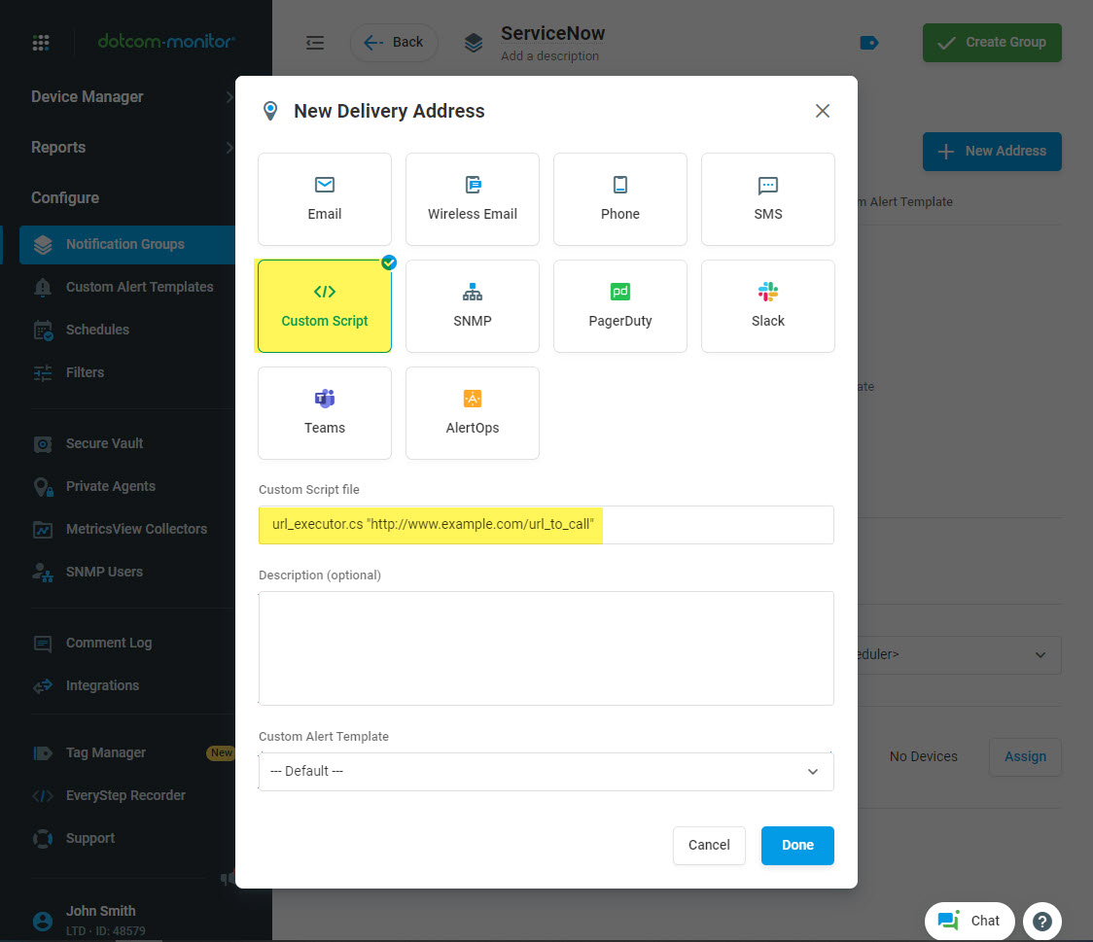Pick the Teams delivery option
The width and height of the screenshot is (1093, 942).
coord(325,413)
